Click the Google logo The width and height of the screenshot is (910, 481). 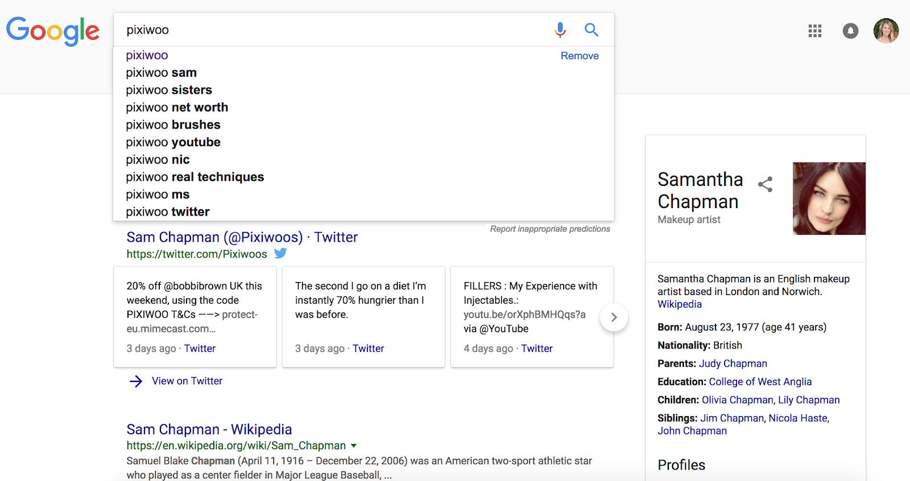point(53,31)
